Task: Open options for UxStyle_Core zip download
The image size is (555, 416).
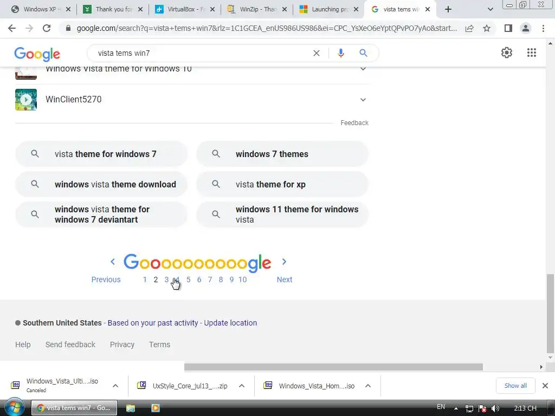Action: 242,386
